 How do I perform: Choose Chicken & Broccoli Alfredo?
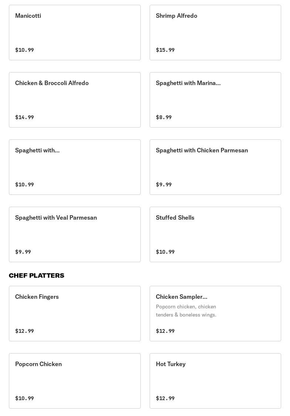coord(75,100)
